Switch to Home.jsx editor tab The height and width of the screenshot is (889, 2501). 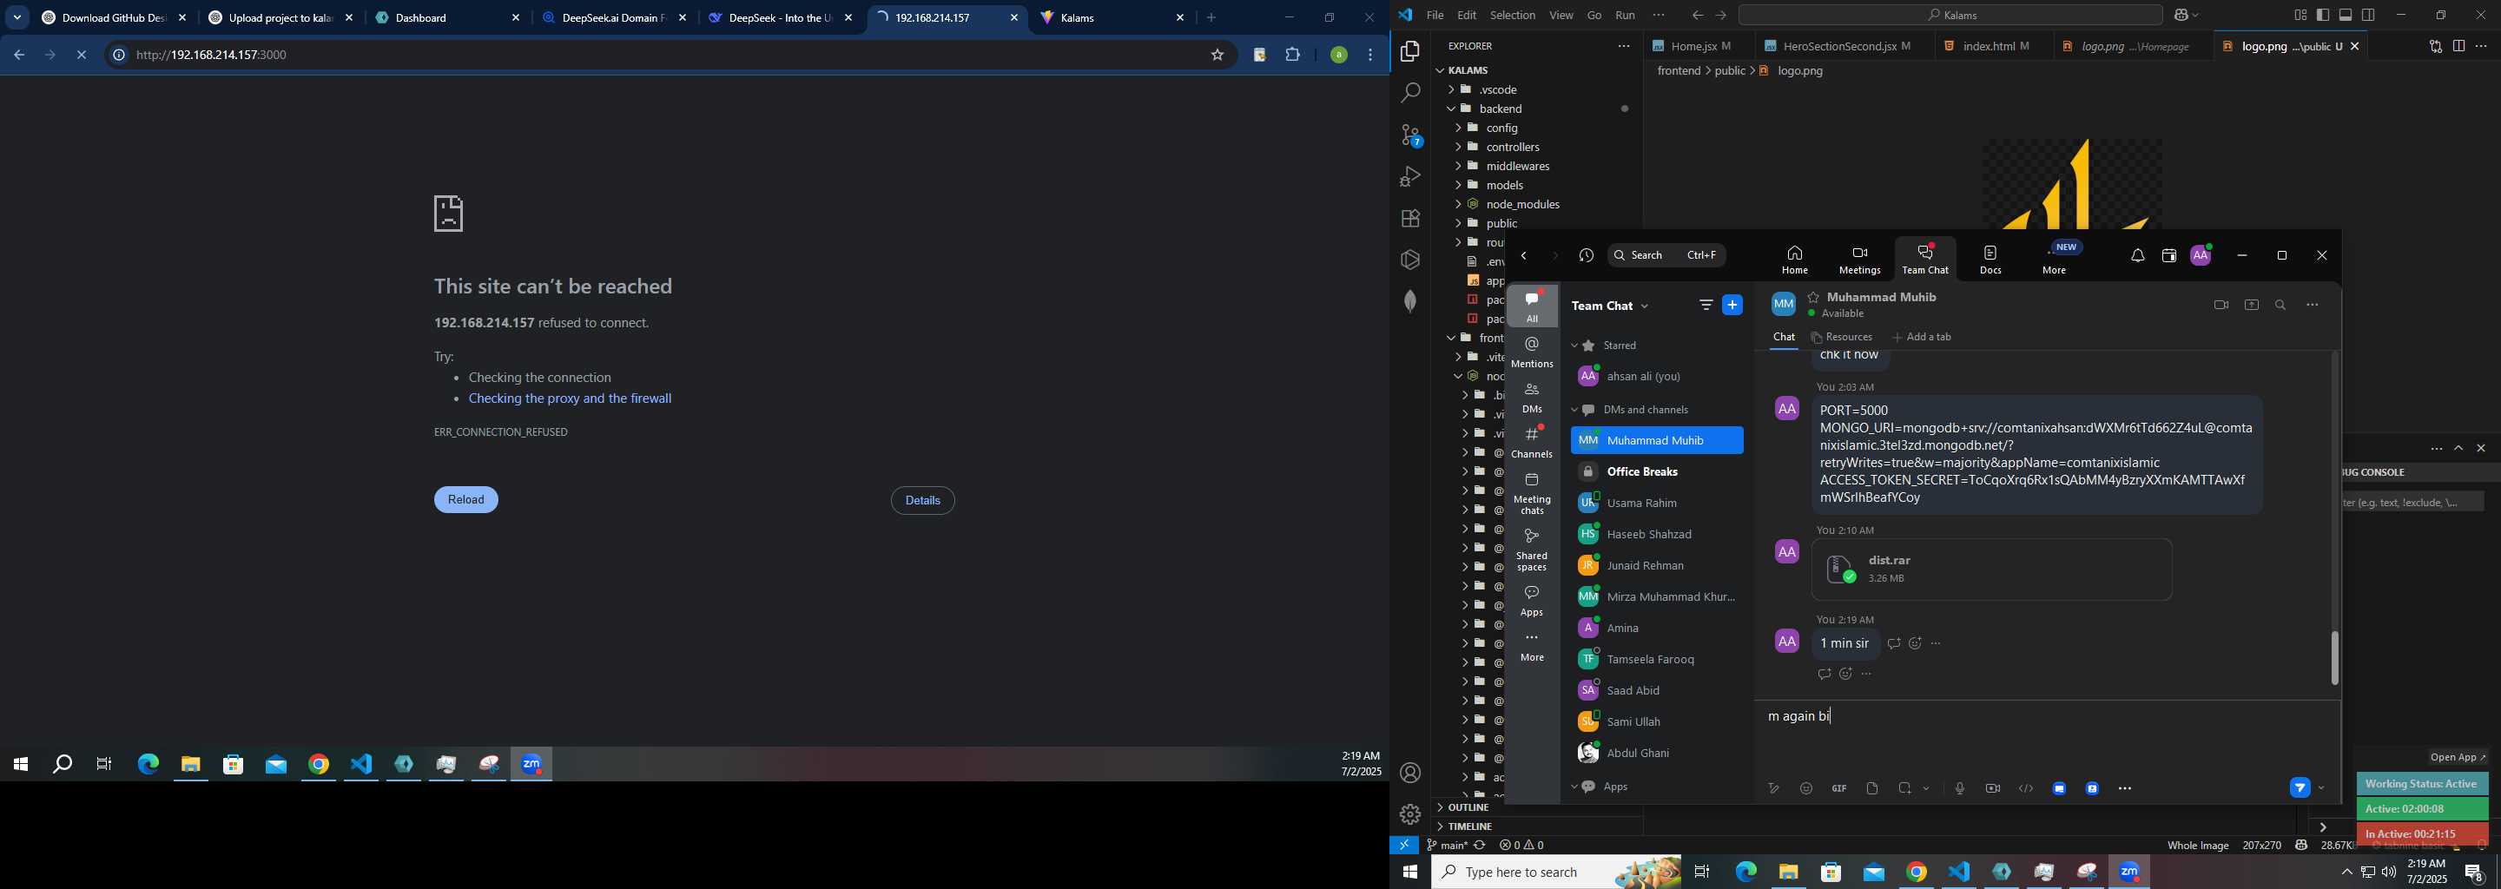click(1699, 47)
